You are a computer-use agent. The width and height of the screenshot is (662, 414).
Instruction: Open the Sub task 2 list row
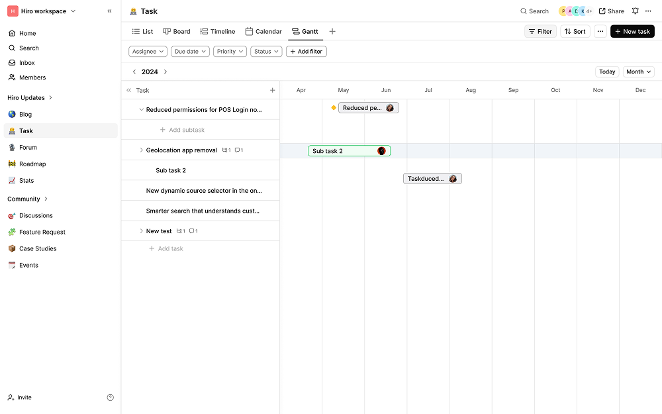click(200, 170)
